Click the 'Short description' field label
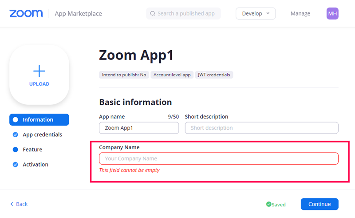 (206, 117)
